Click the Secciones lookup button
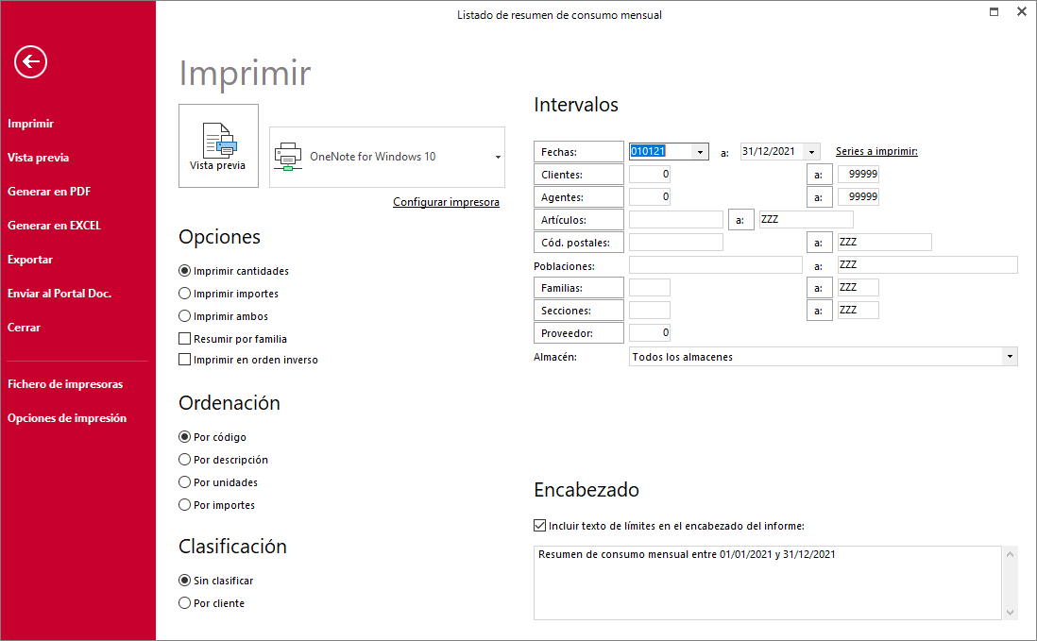1037x641 pixels. (579, 310)
